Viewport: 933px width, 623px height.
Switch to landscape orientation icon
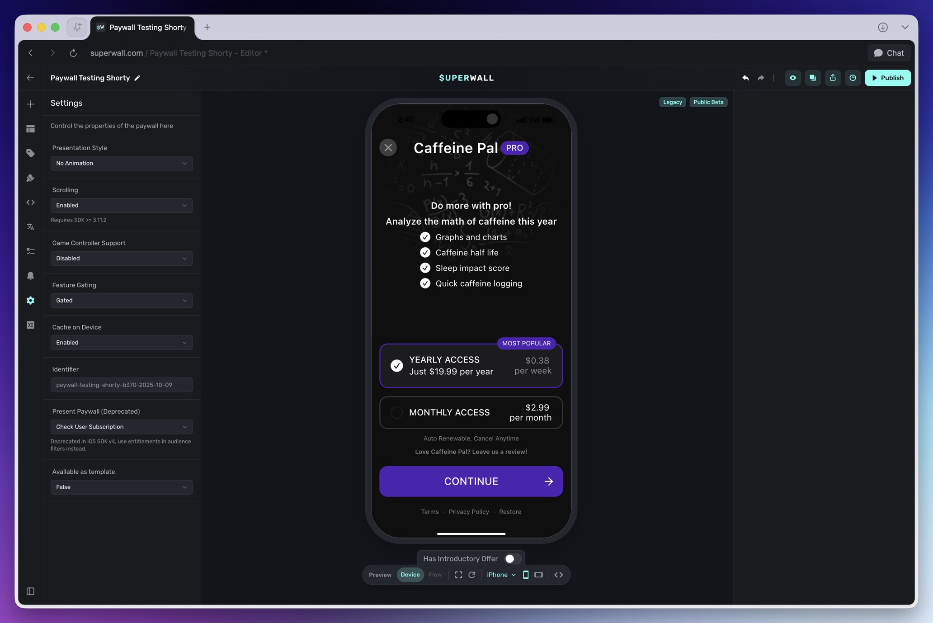click(538, 575)
